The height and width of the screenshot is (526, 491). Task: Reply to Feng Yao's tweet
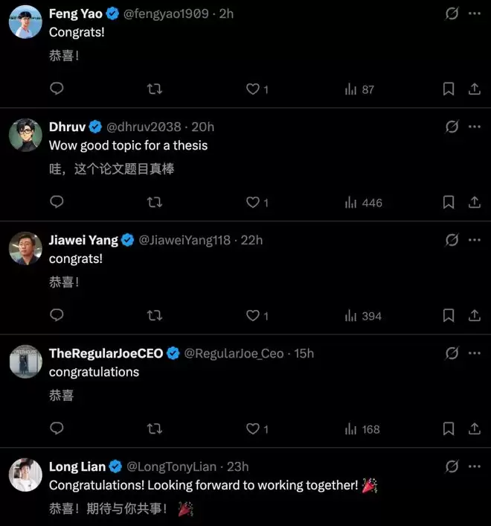[57, 89]
